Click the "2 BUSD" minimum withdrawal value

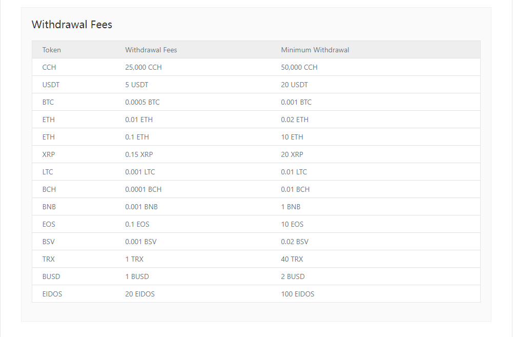tap(293, 276)
